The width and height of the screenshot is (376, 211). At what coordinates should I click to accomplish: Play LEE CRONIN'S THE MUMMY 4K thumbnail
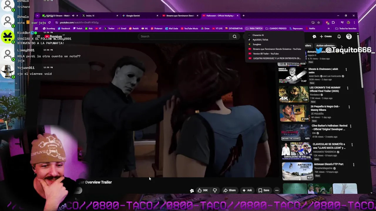[x=293, y=94]
